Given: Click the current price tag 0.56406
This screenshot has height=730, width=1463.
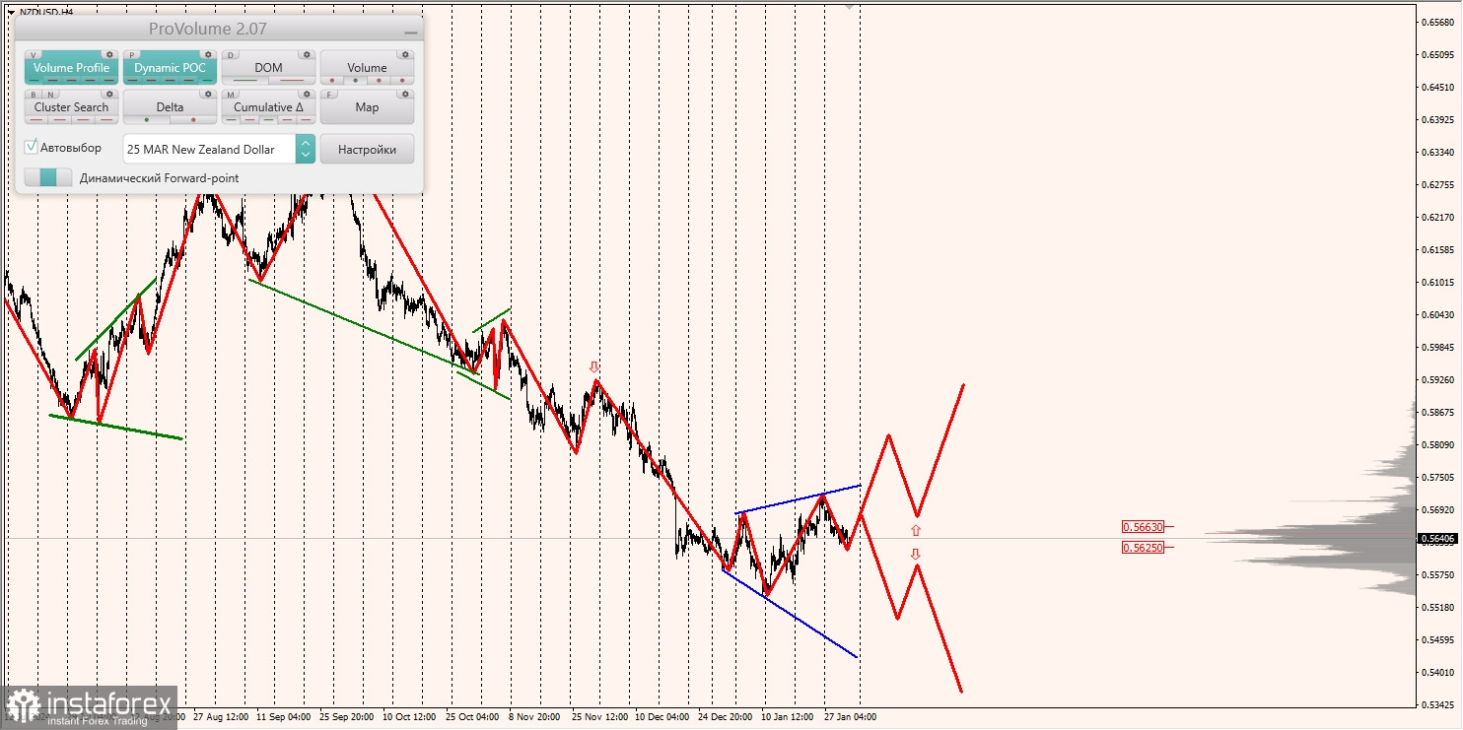Looking at the screenshot, I should pos(1439,538).
